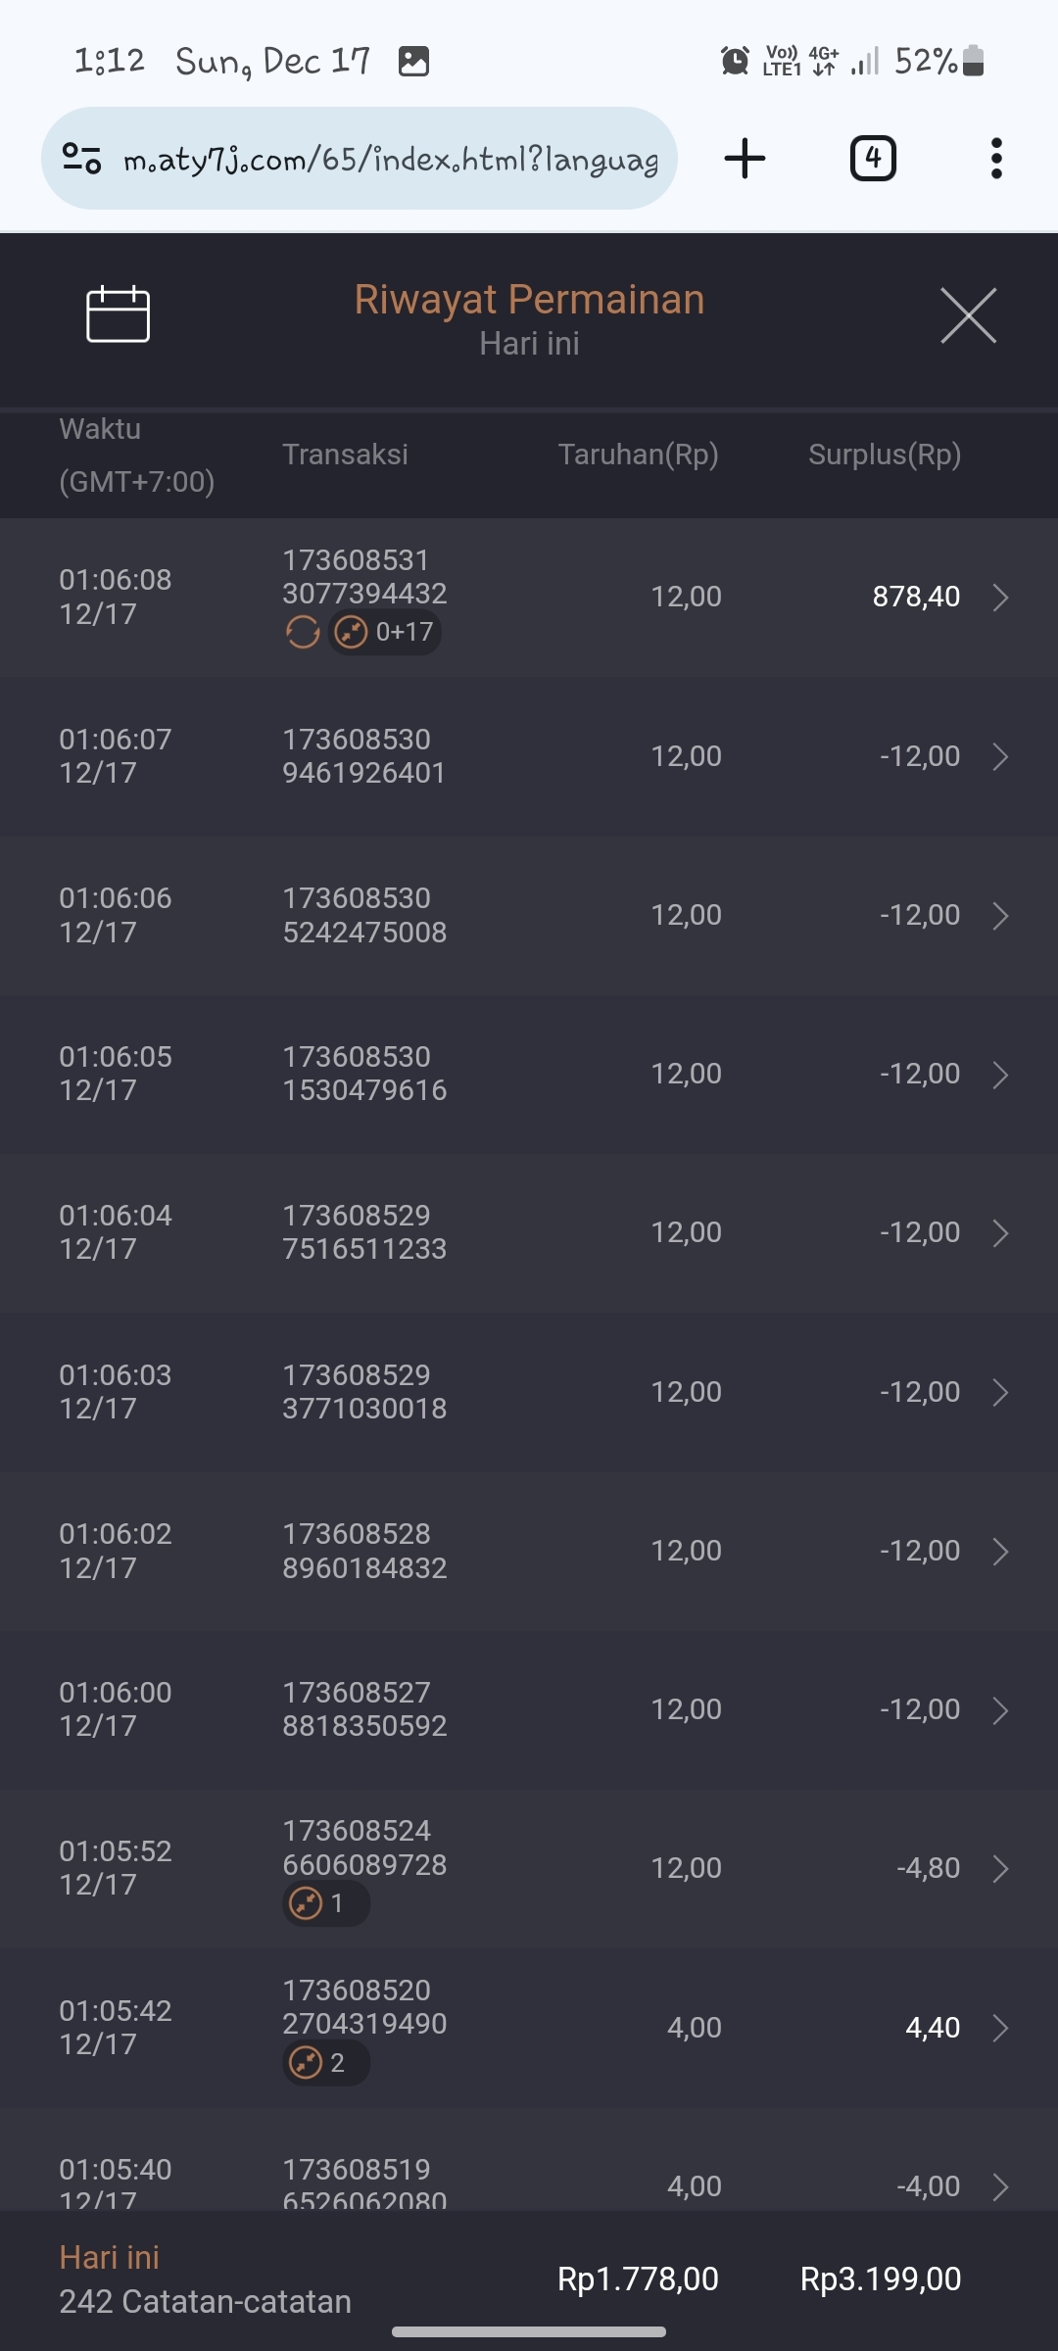Open the calendar date picker icon
Screen dimensions: 1058x2351
coord(118,314)
